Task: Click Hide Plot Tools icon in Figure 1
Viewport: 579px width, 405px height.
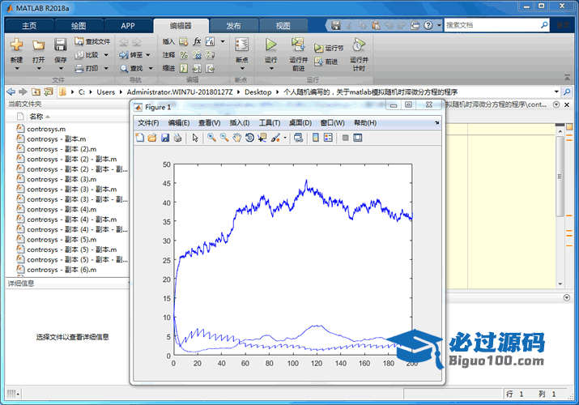Action: click(345, 138)
